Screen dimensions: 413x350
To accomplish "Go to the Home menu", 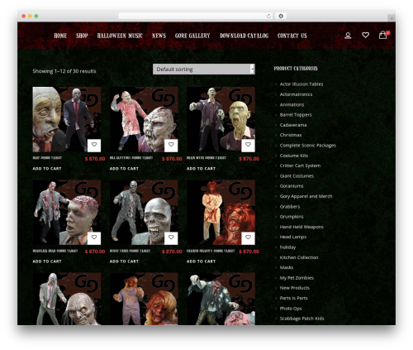I will [60, 36].
